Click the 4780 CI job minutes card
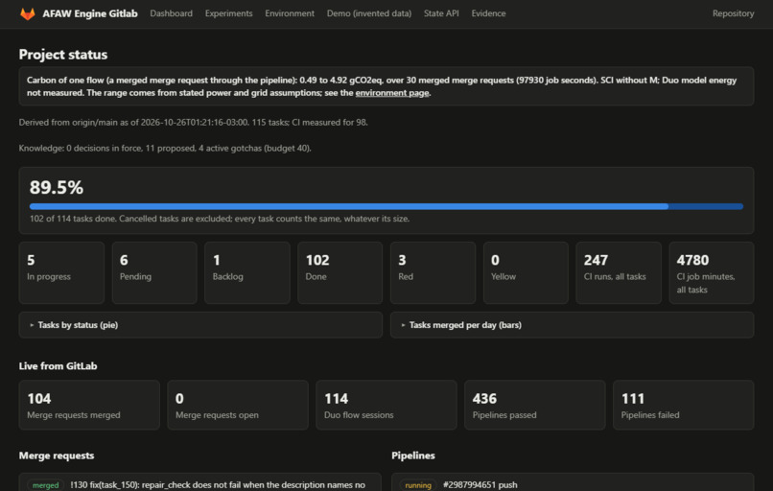773x491 pixels. tap(712, 272)
